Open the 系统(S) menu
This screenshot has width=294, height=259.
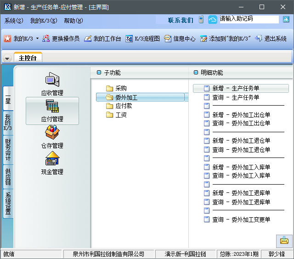14,21
